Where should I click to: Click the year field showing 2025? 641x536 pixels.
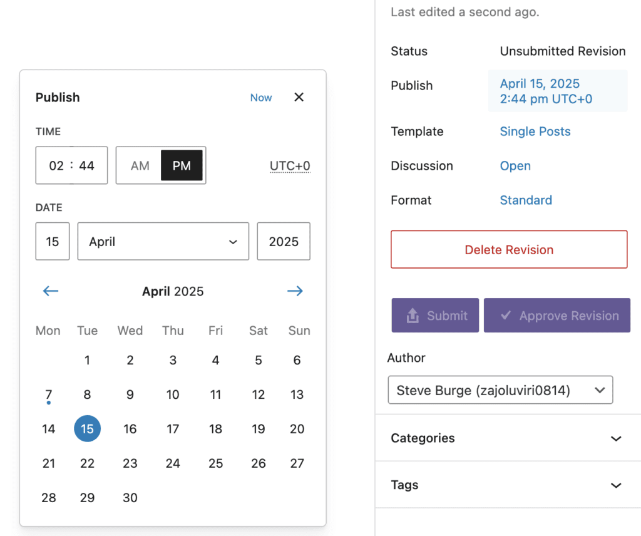(284, 242)
